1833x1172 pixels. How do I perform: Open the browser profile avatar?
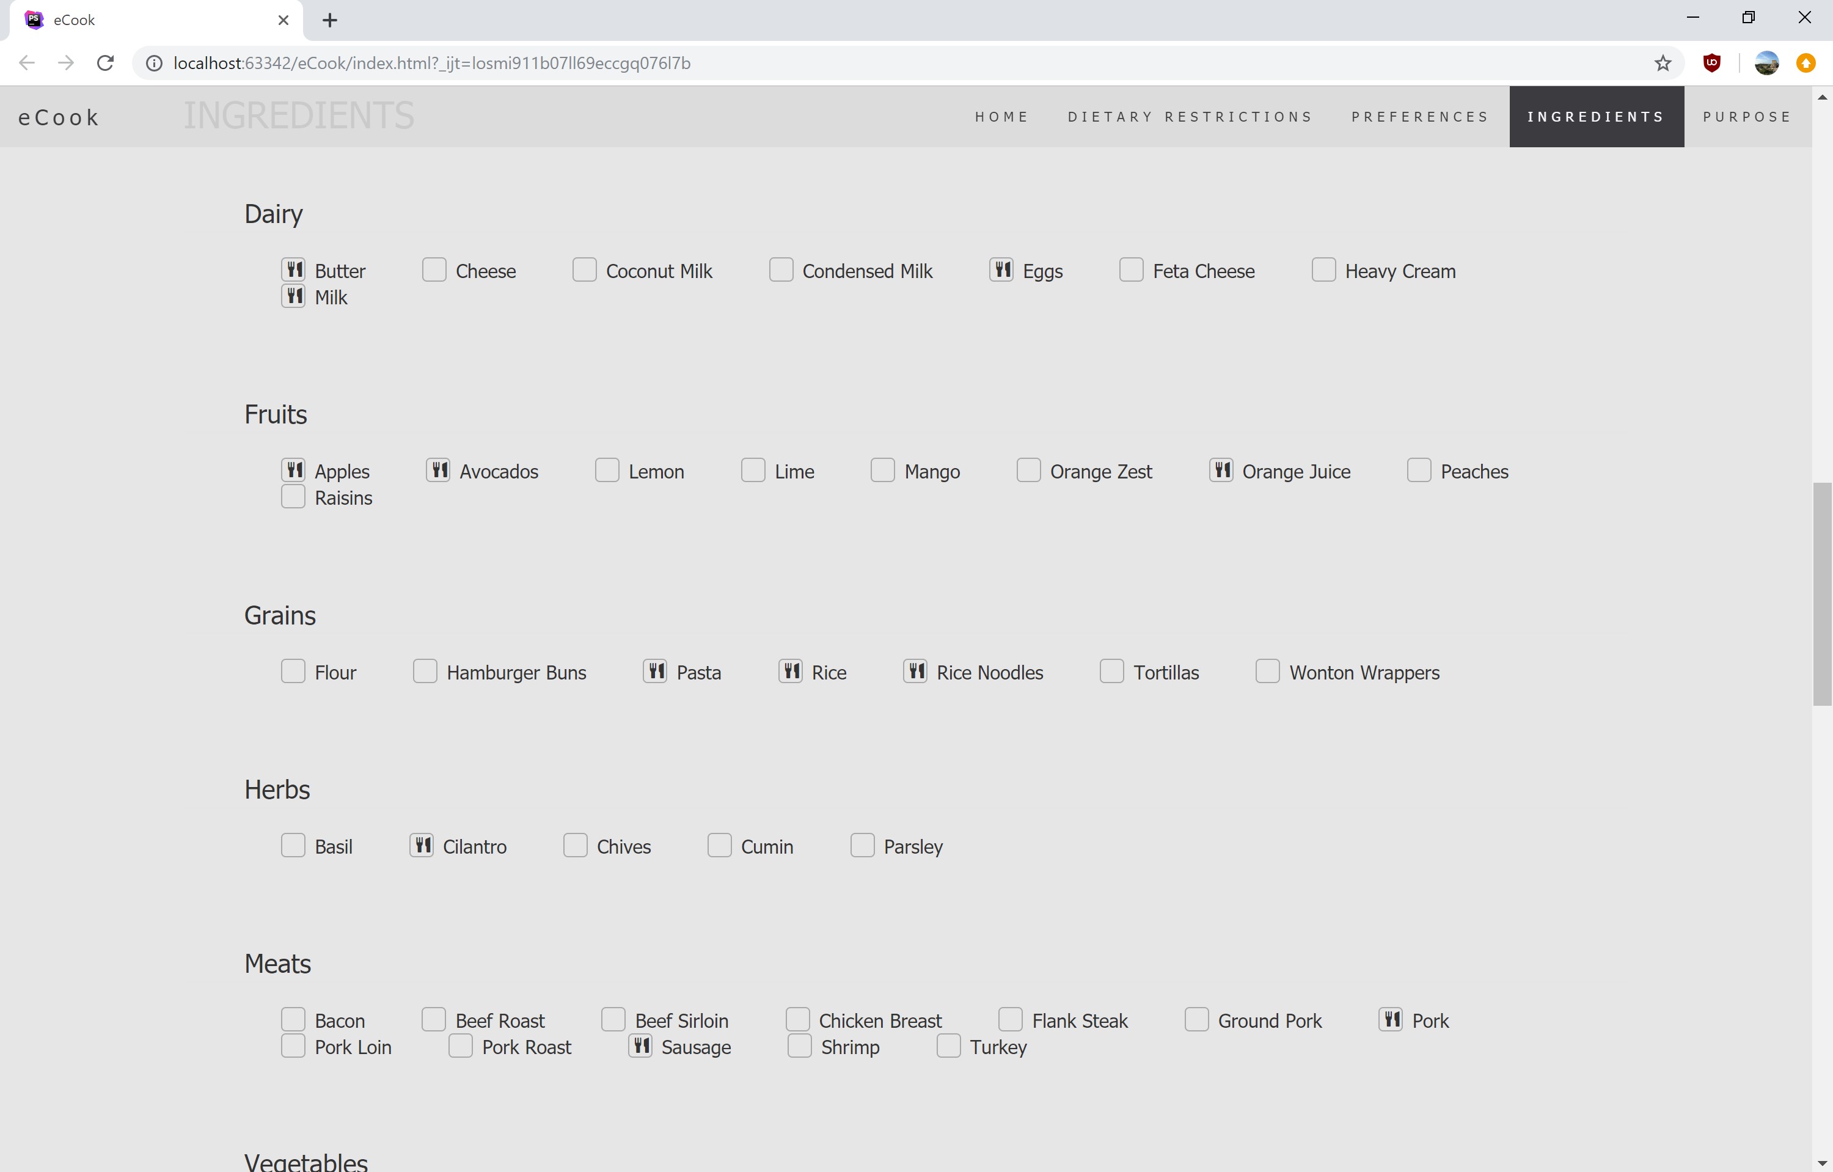(x=1766, y=63)
